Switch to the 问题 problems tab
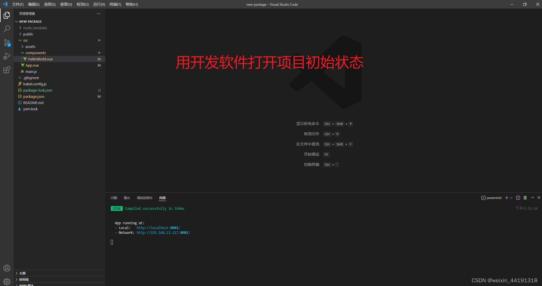Viewport: 542px width, 286px height. (x=114, y=198)
